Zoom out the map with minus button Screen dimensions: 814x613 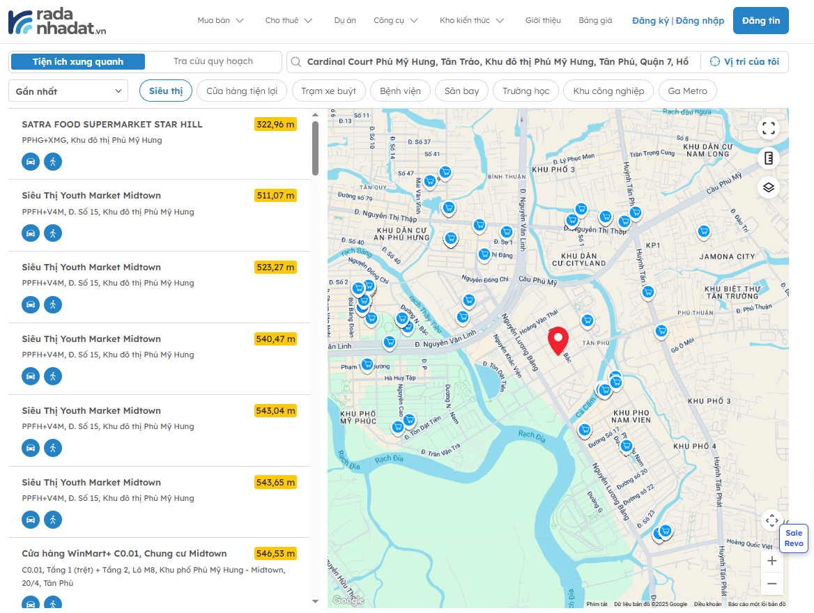pos(771,584)
